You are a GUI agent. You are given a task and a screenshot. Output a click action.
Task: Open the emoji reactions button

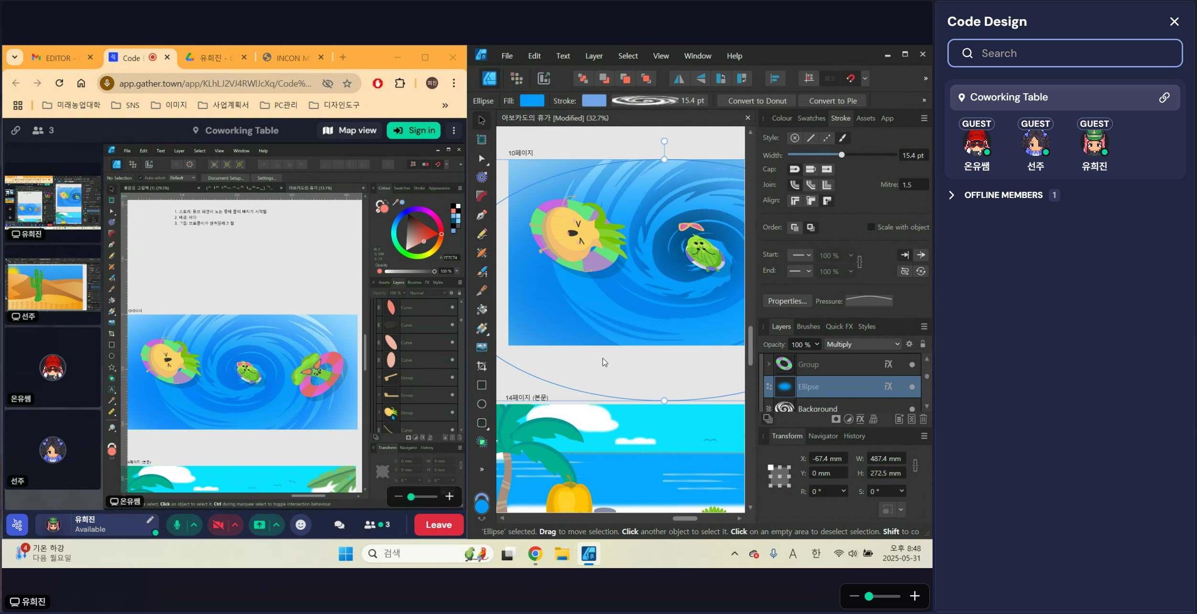pos(300,525)
